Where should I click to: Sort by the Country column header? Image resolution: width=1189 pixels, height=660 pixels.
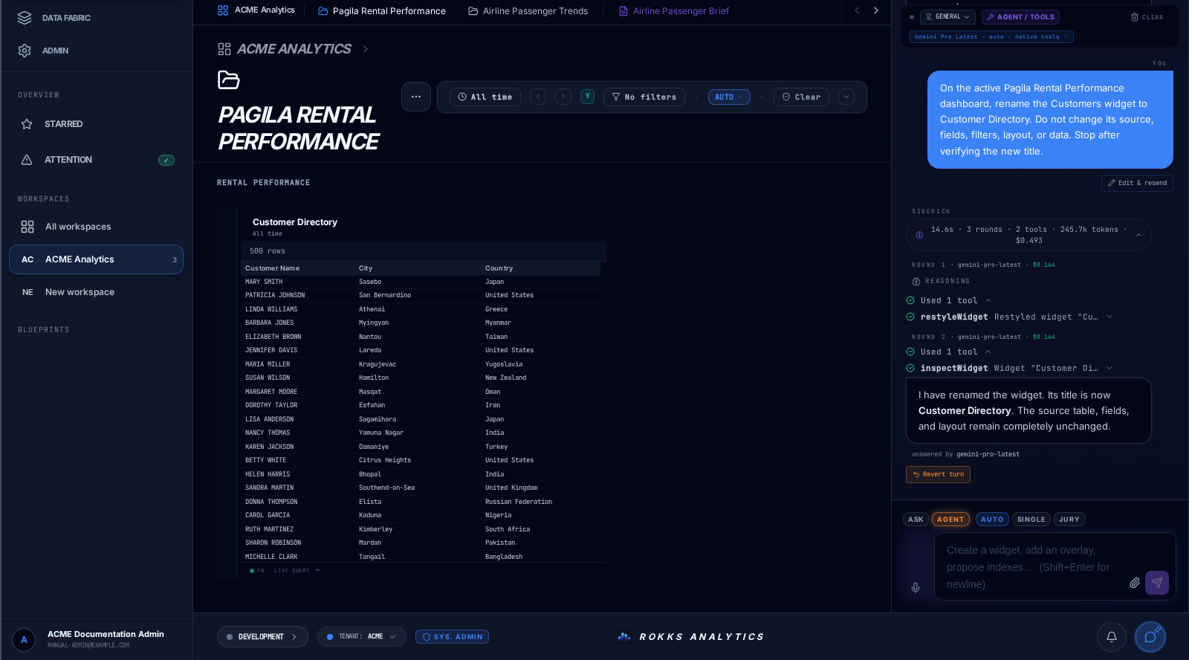click(x=499, y=268)
